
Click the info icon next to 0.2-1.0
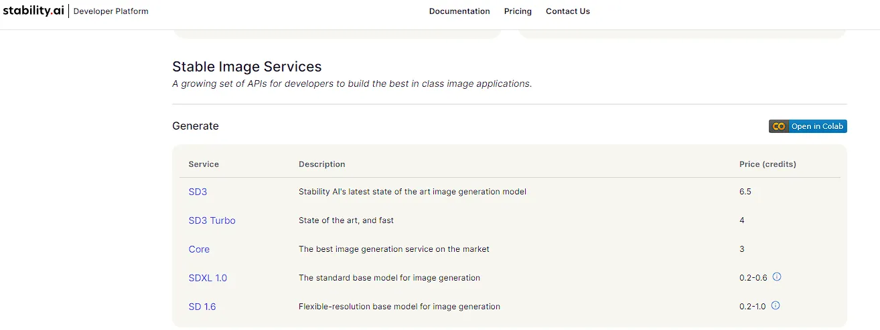click(x=776, y=305)
